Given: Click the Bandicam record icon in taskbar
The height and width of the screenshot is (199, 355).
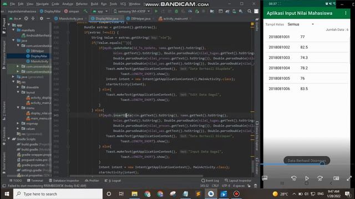Looking at the screenshot, I should [x=236, y=194].
